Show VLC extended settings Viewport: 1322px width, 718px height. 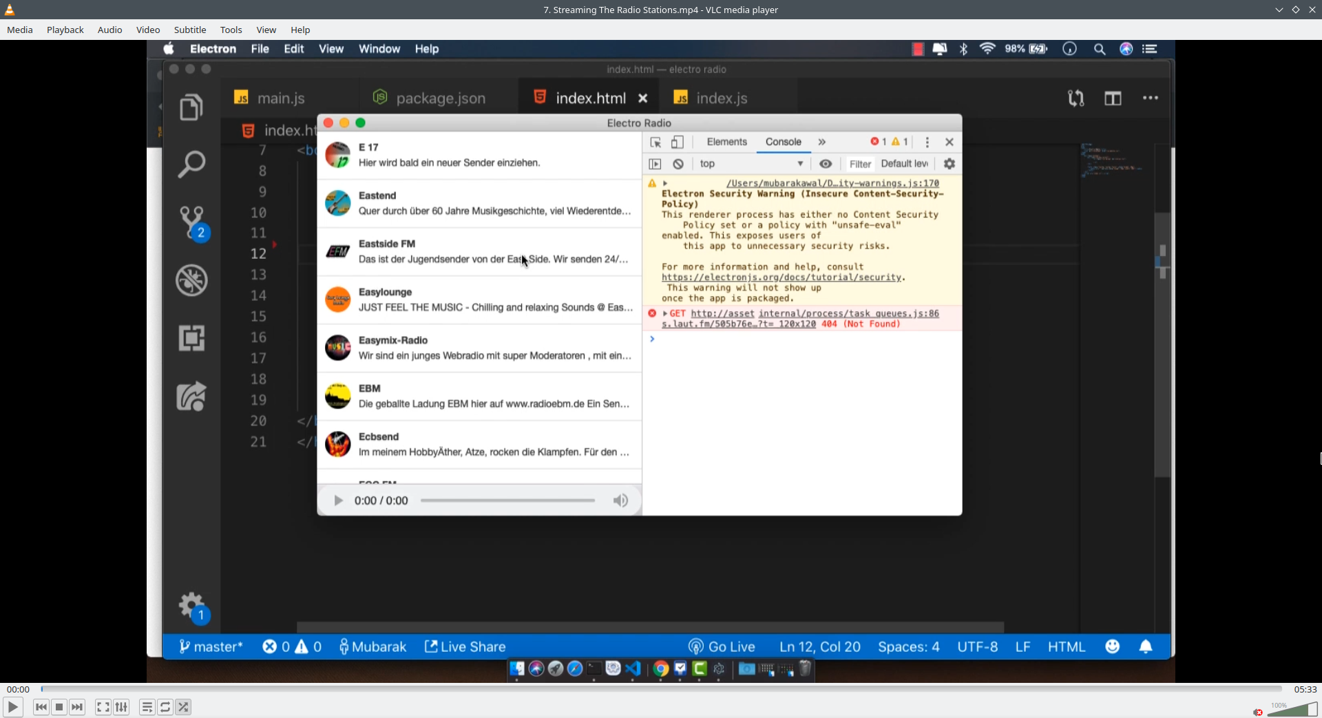[x=121, y=707]
